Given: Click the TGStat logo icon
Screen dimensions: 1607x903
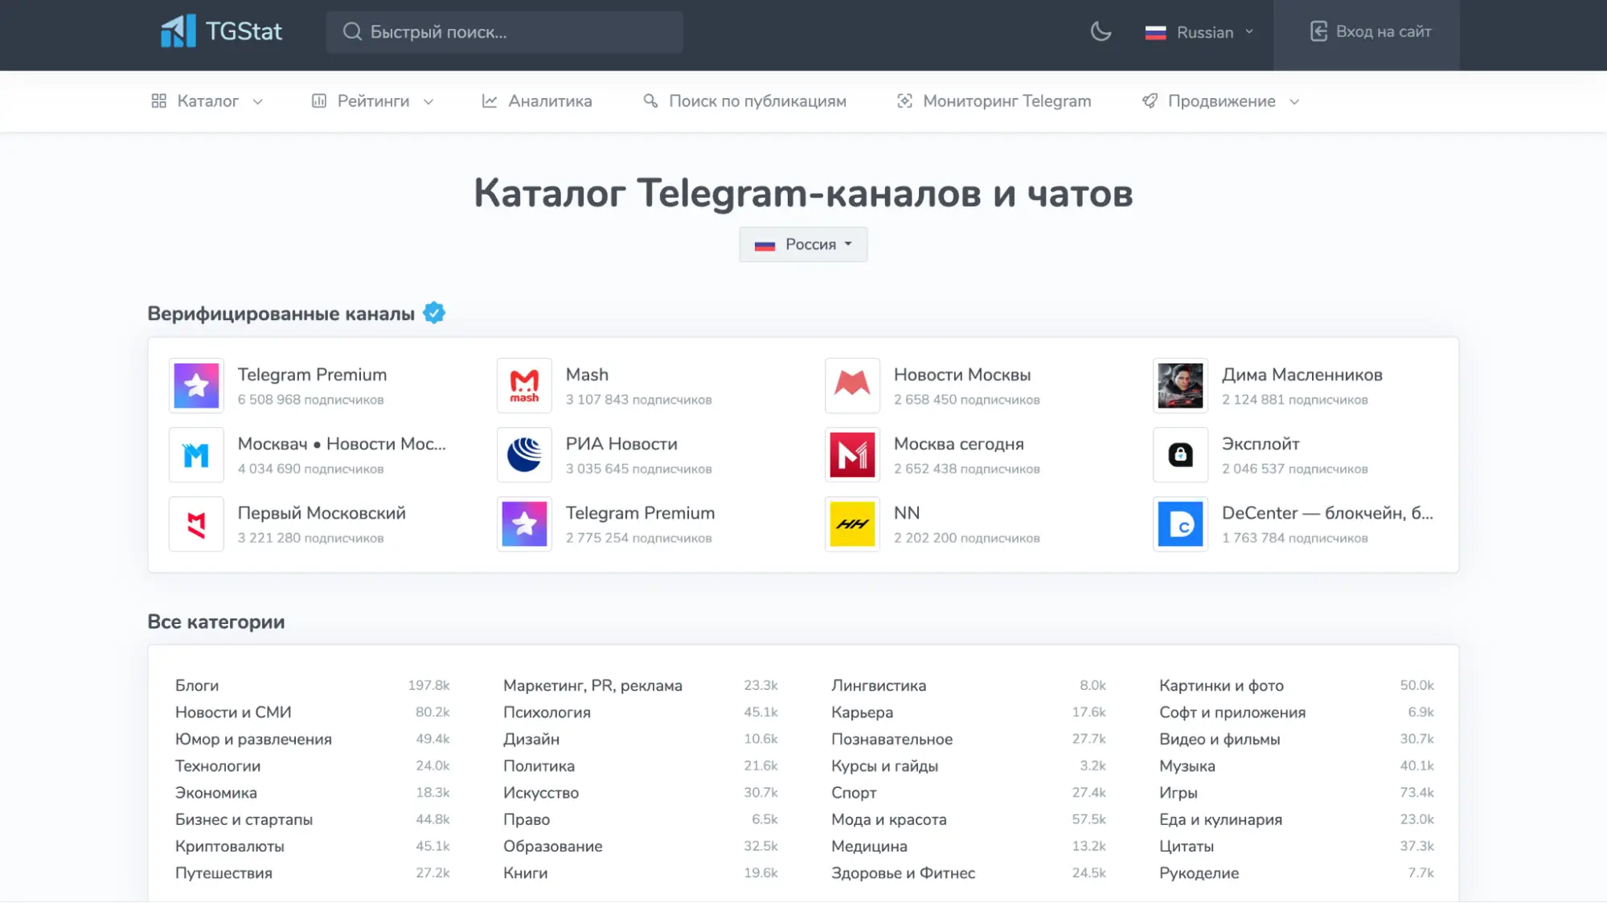Looking at the screenshot, I should 178,31.
